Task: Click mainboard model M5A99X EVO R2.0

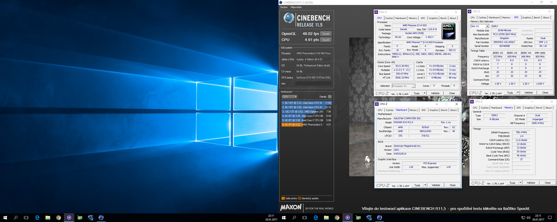Action: coord(413,123)
